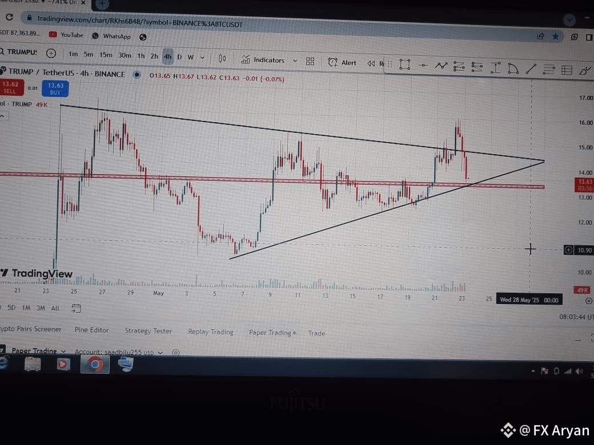Viewport: 594px width, 445px height.
Task: Select the price range measure tool
Action: coord(495,68)
